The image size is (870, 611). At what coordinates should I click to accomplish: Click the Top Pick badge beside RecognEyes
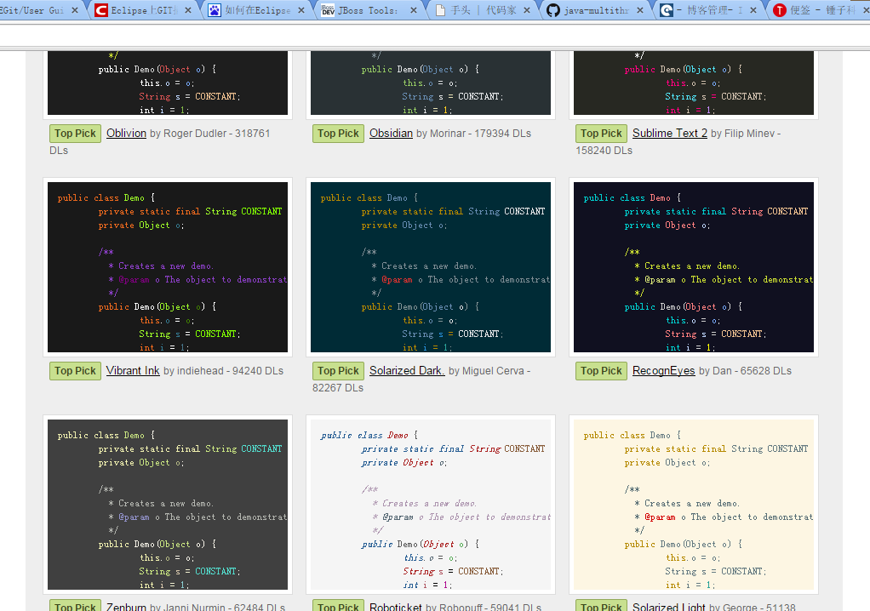coord(601,371)
